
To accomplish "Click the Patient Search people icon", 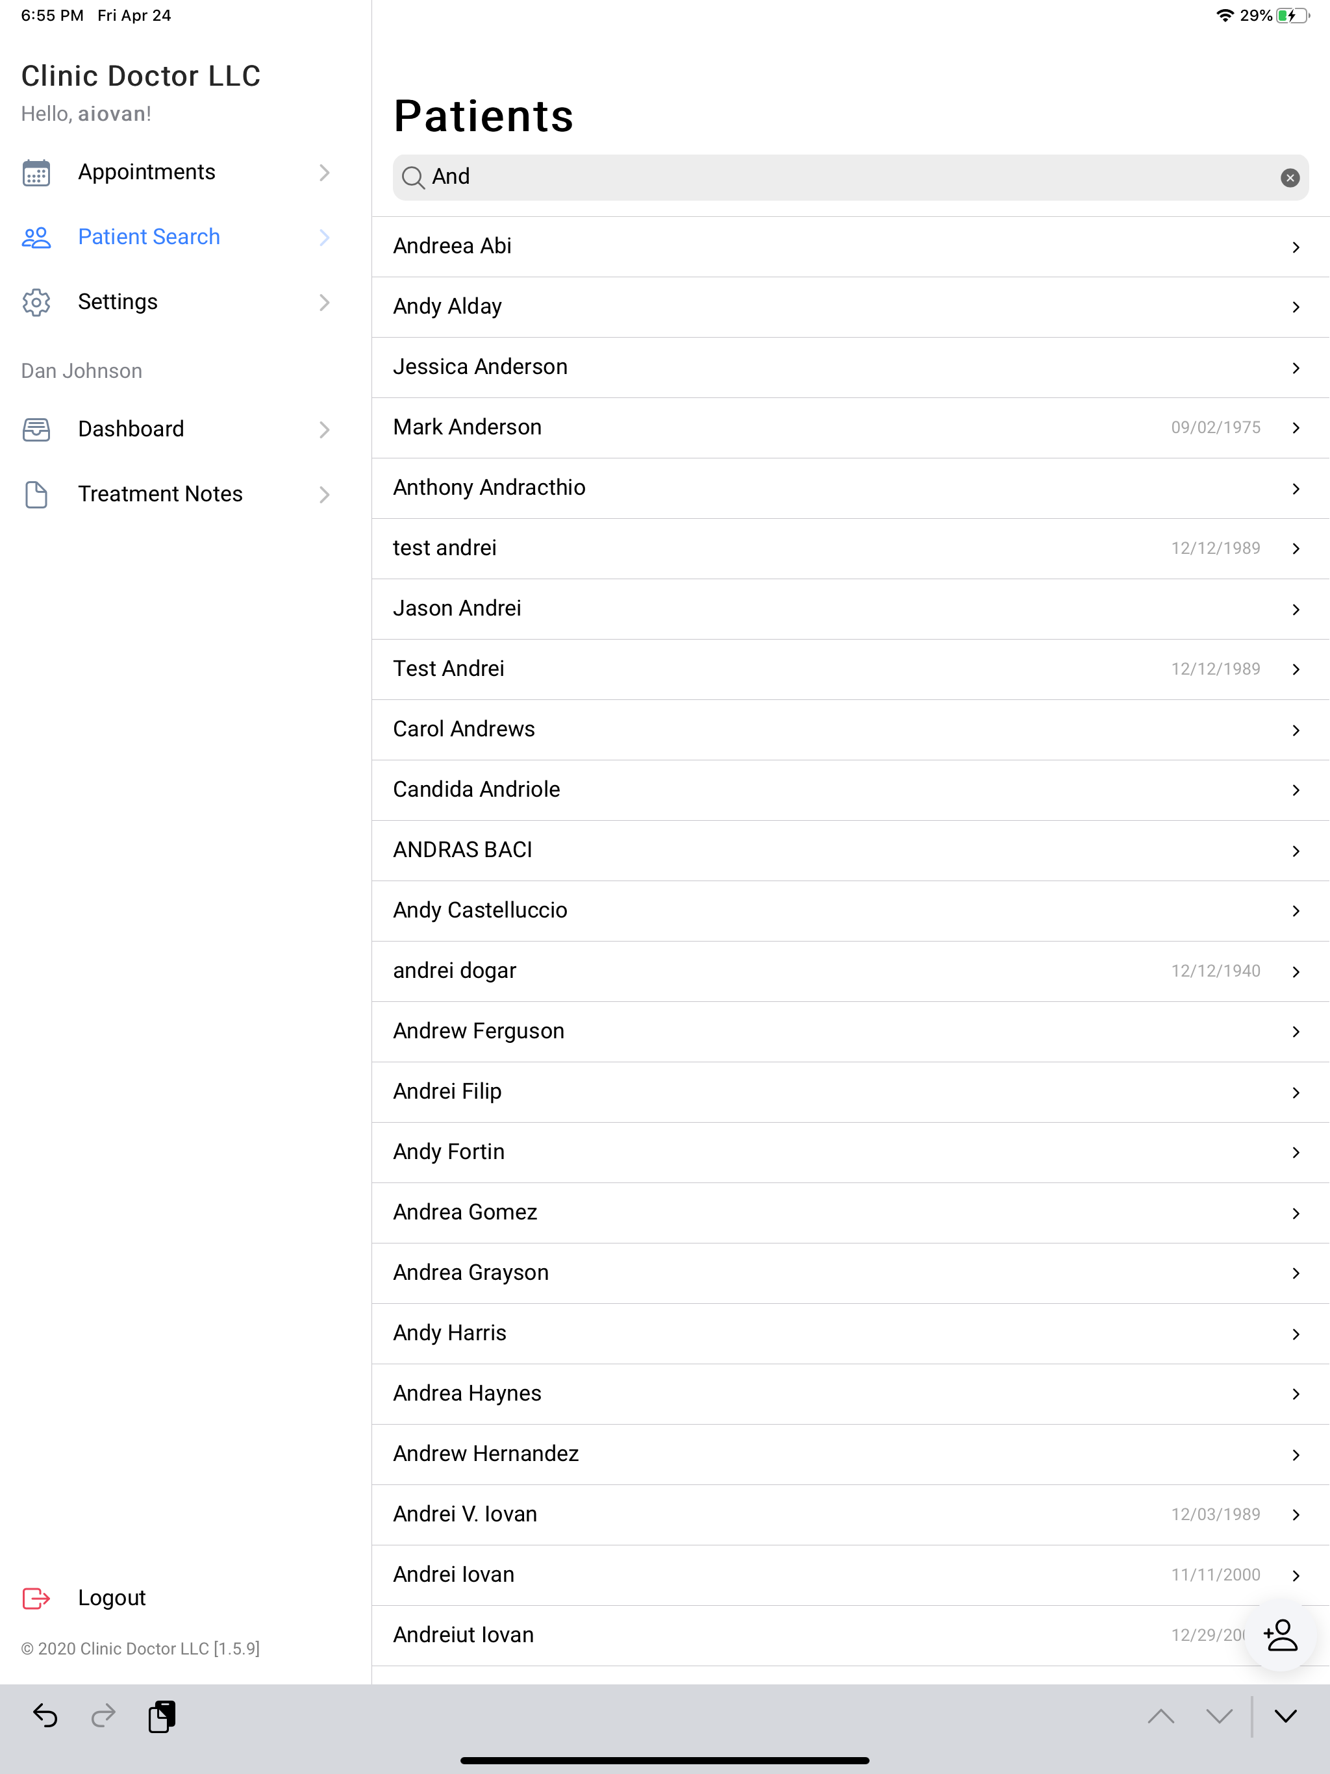I will (36, 238).
